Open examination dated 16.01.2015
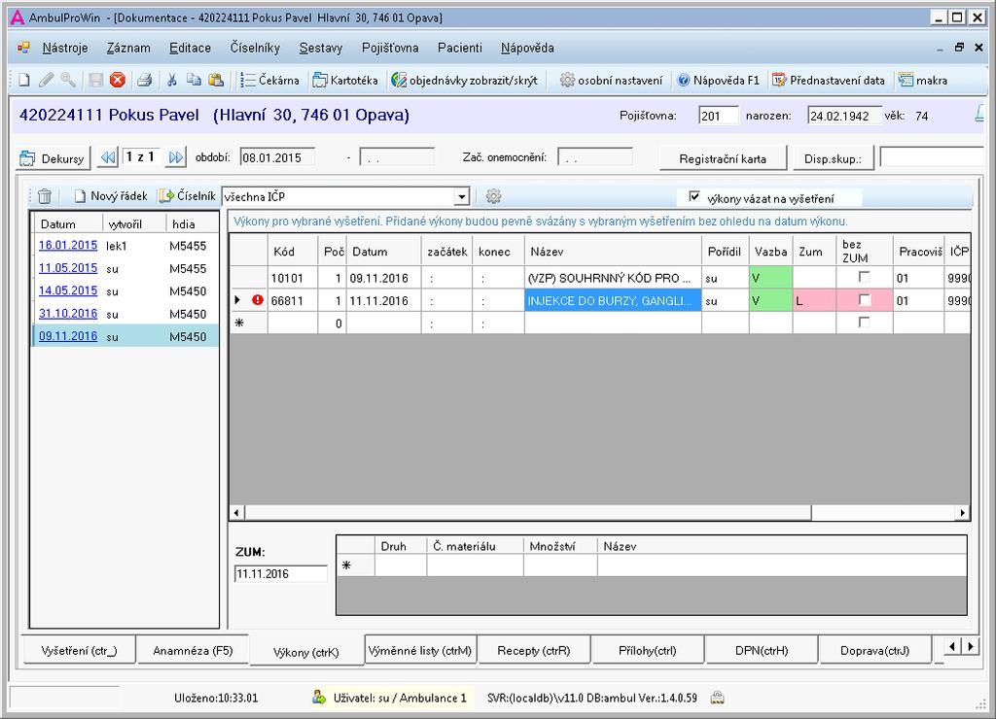 click(68, 246)
